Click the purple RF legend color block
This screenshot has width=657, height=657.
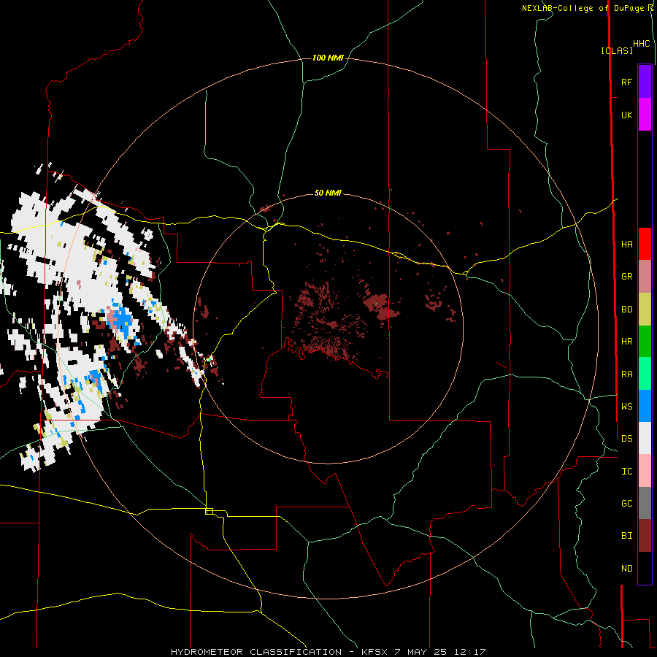pos(645,82)
